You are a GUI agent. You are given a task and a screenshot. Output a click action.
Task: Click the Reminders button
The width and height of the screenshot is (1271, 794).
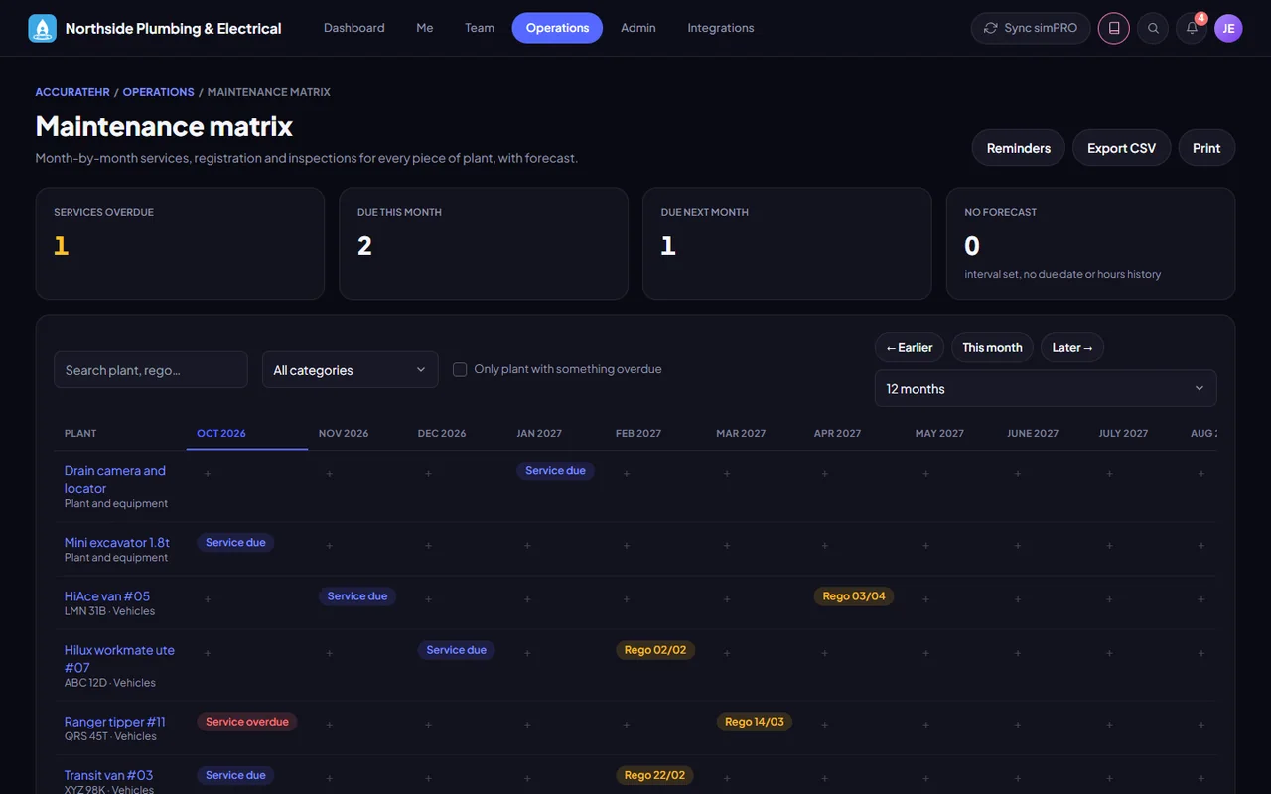1018,148
